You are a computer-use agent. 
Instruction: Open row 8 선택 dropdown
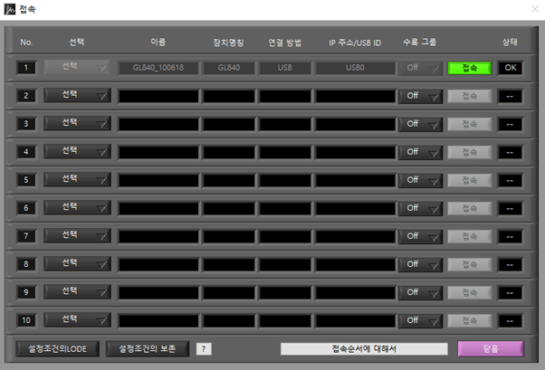[77, 263]
